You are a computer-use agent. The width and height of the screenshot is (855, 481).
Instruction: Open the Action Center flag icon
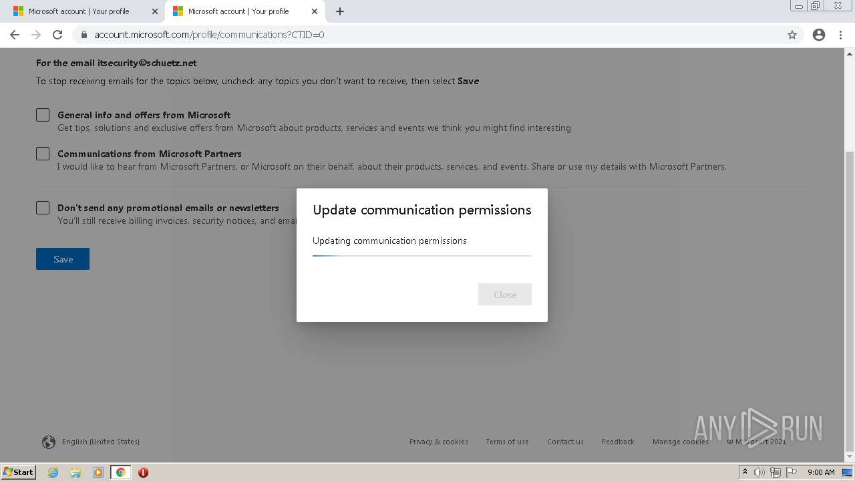(791, 472)
